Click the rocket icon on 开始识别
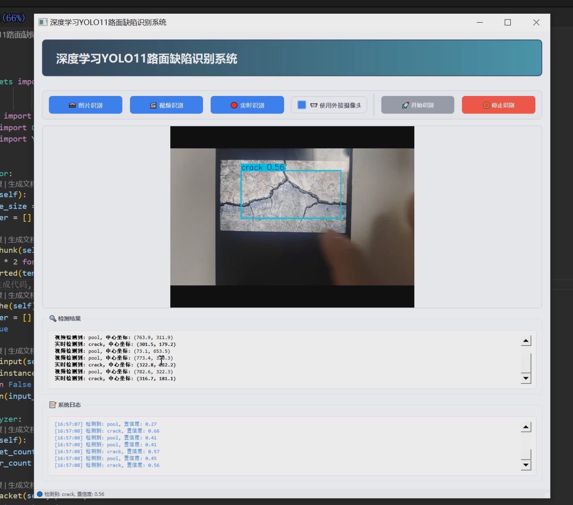This screenshot has width=573, height=505. [x=405, y=105]
